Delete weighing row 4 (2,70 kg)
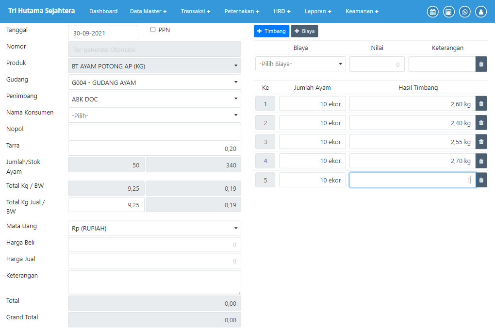The image size is (495, 330). click(481, 161)
